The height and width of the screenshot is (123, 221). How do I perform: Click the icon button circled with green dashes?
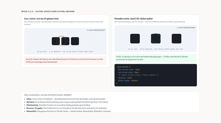(x=155, y=38)
